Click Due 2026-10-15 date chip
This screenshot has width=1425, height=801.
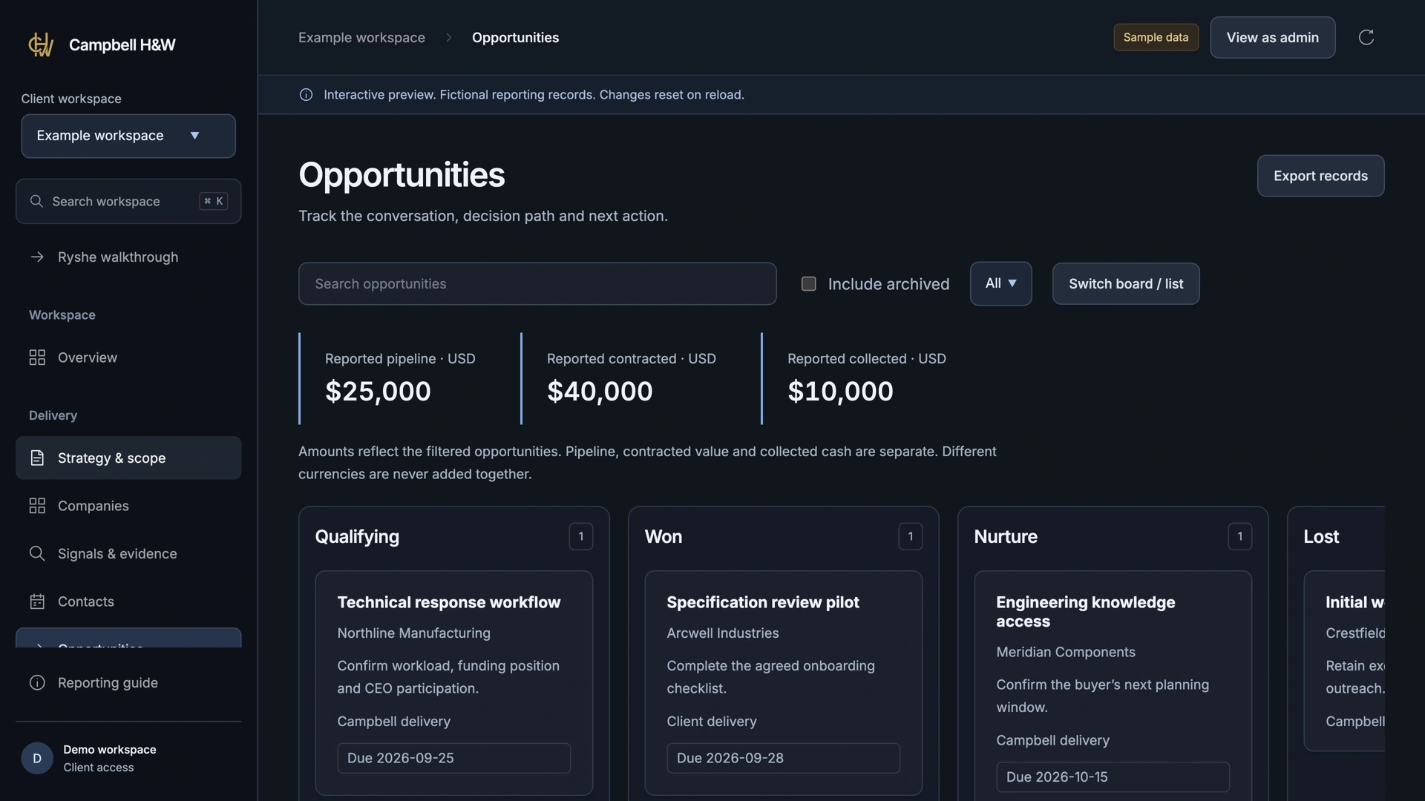click(x=1113, y=777)
